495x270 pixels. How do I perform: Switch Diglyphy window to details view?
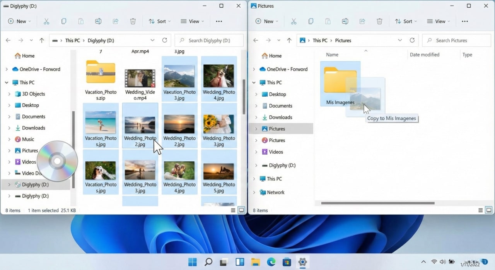click(233, 210)
